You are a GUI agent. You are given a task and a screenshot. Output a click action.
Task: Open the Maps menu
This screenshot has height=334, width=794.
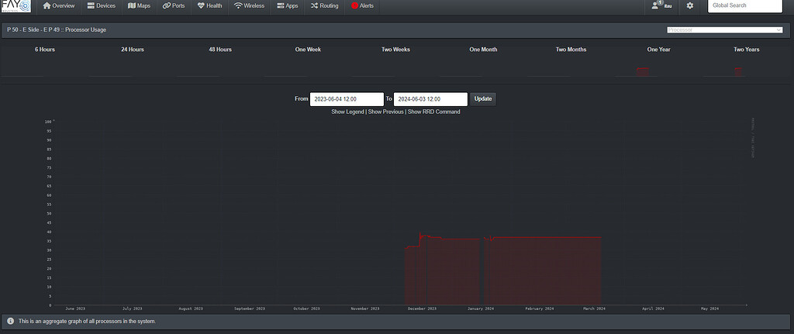pyautogui.click(x=140, y=6)
